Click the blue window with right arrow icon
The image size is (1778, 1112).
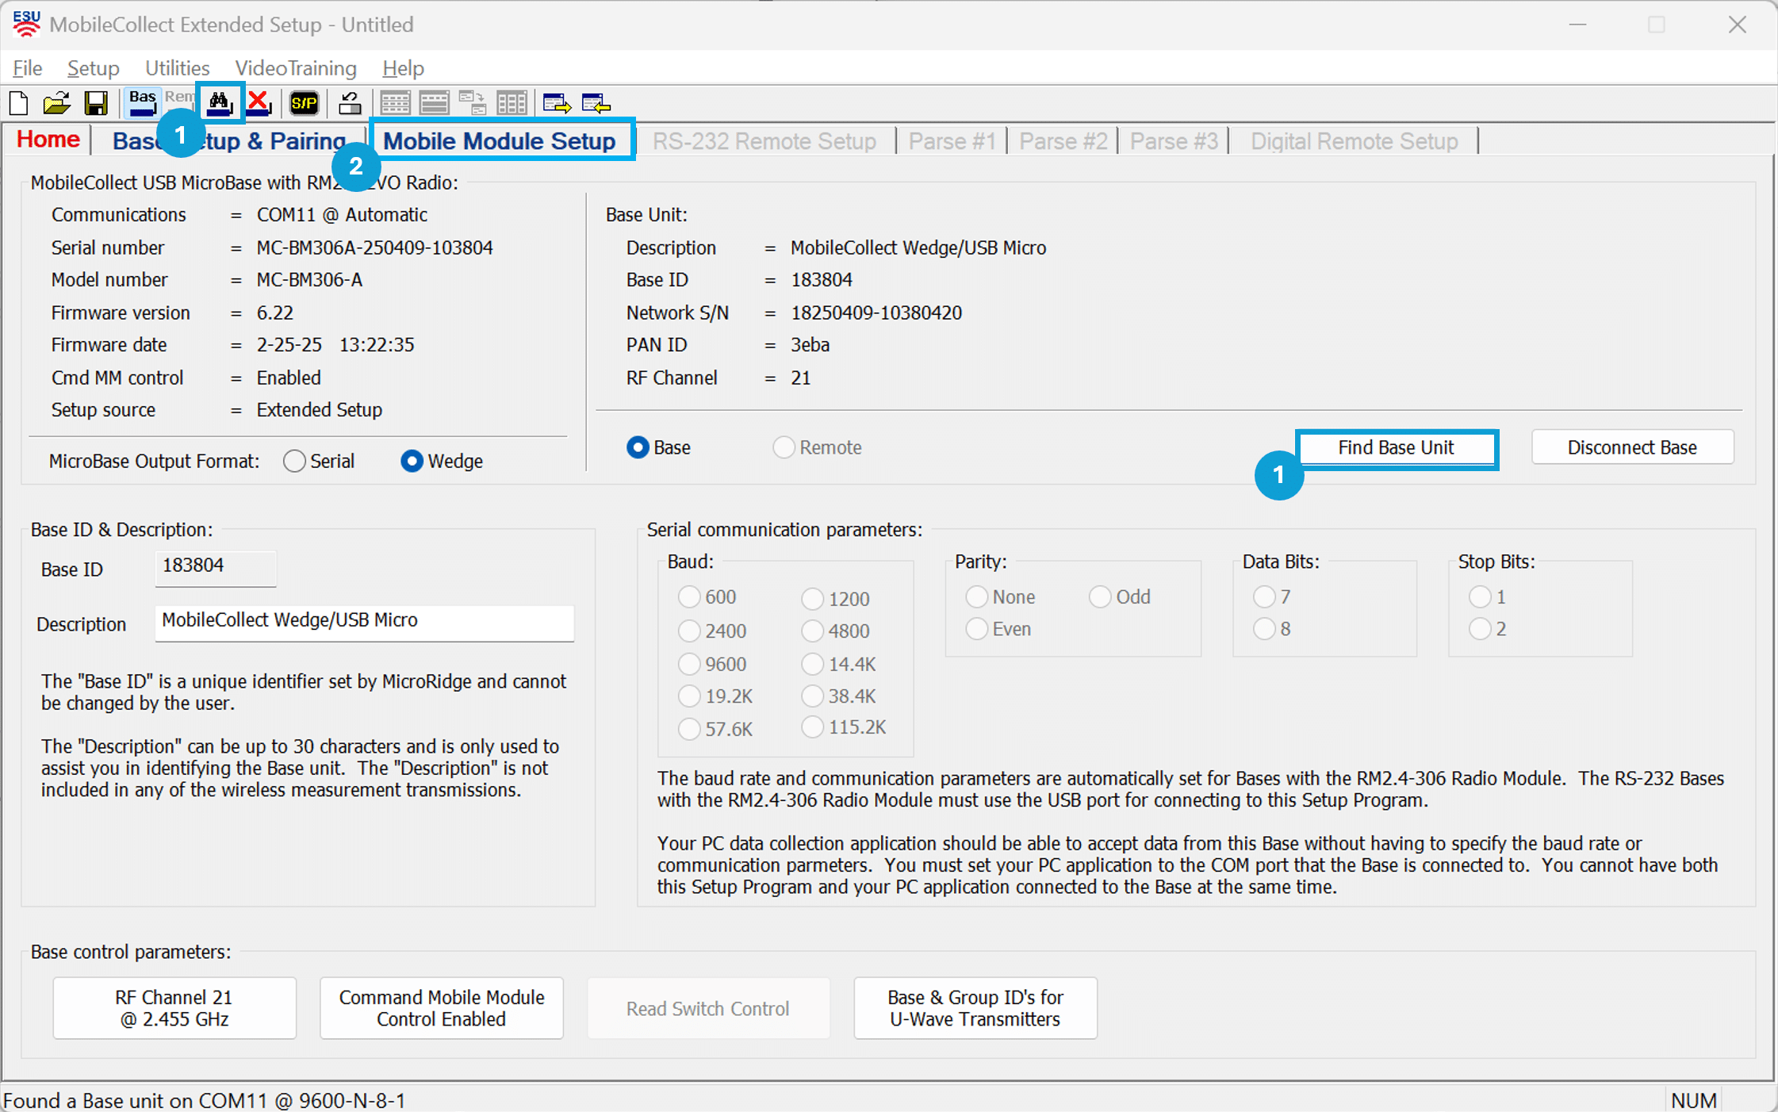tap(556, 103)
